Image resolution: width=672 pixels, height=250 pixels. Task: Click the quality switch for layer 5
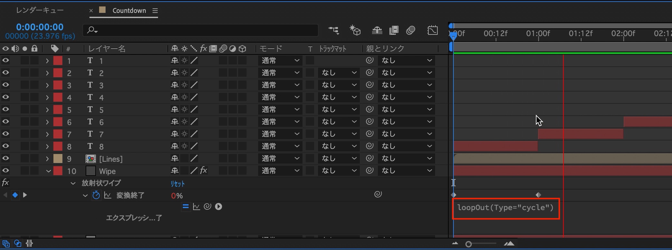tap(194, 109)
